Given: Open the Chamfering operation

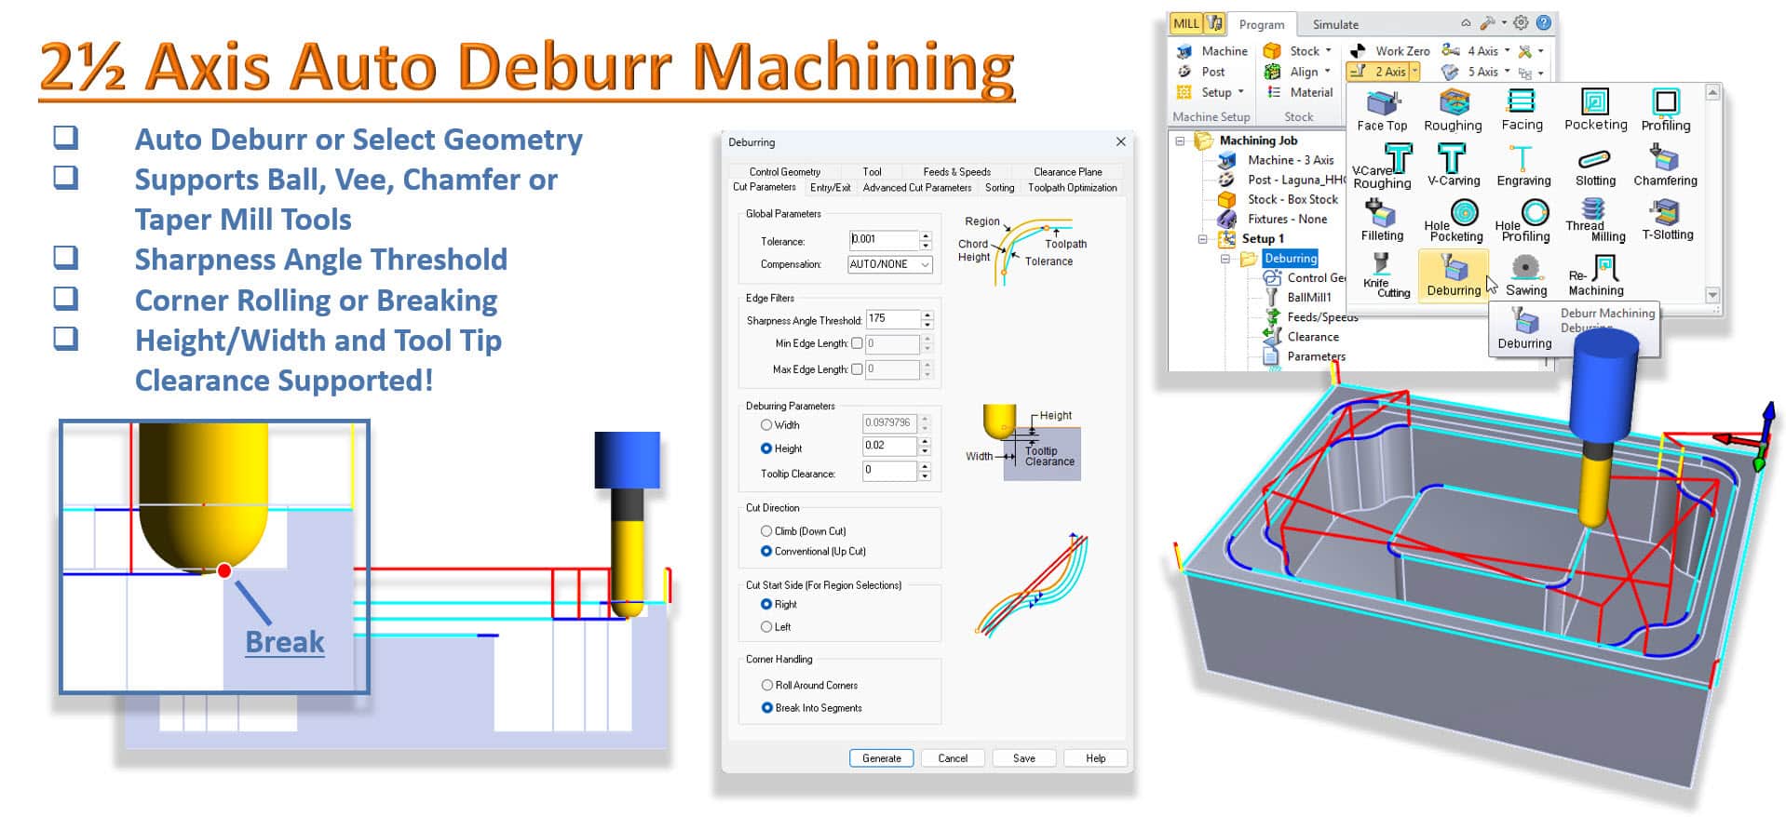Looking at the screenshot, I should (x=1665, y=165).
